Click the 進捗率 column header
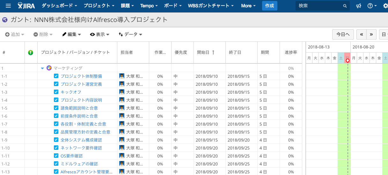 point(291,52)
